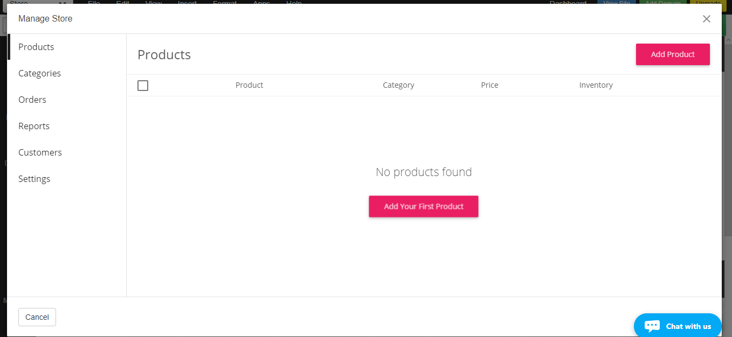This screenshot has width=732, height=337.
Task: Sort by the Category column header
Action: (398, 85)
